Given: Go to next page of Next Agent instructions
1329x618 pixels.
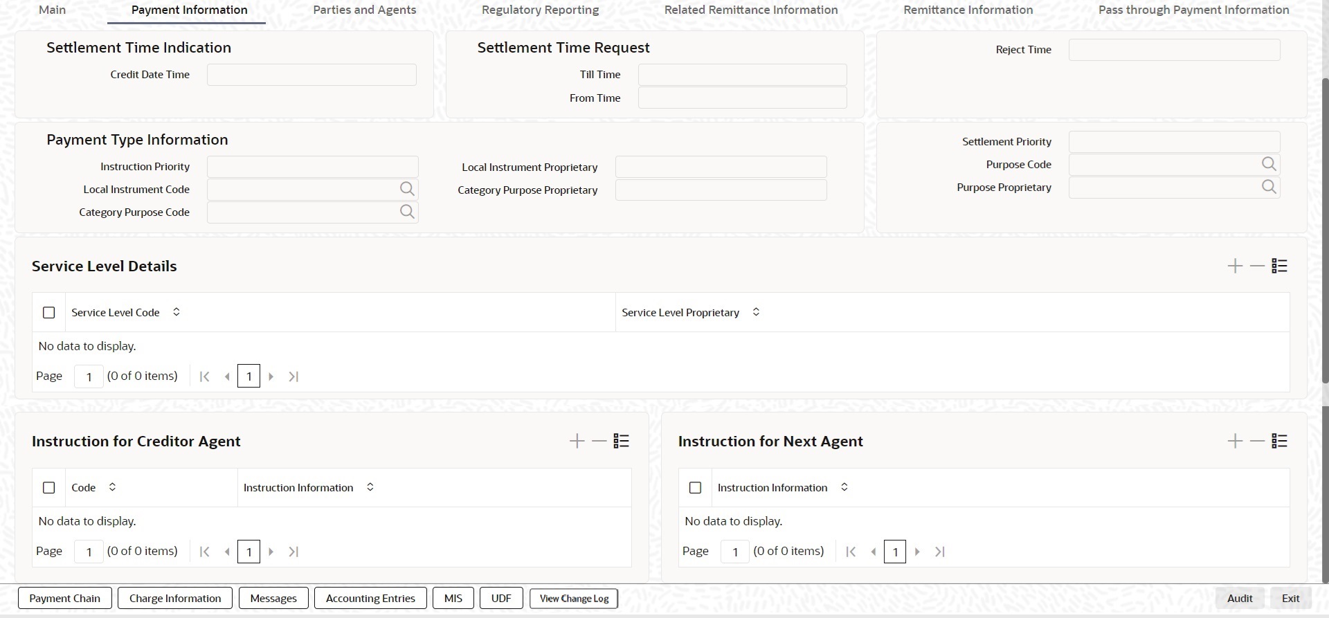Looking at the screenshot, I should (x=918, y=552).
